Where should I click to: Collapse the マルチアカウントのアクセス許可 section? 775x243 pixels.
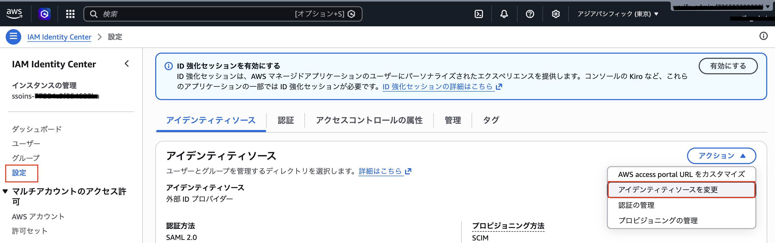point(5,191)
